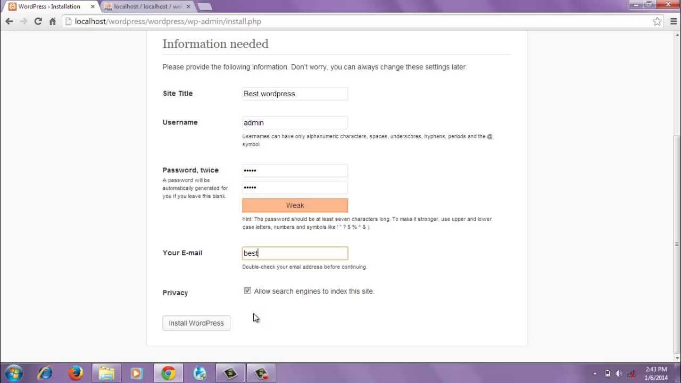This screenshot has width=681, height=383.
Task: Open the battery power tray icon
Action: [607, 373]
